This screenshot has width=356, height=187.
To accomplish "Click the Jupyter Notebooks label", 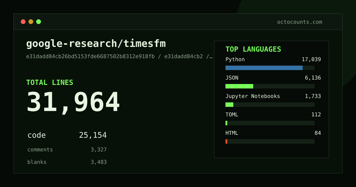I will (x=253, y=96).
